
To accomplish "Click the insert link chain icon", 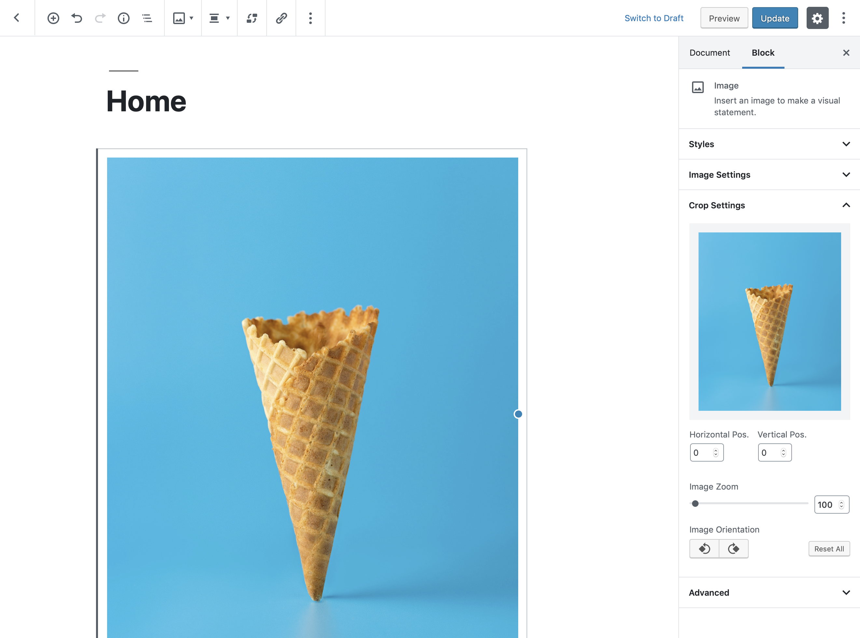I will [281, 18].
